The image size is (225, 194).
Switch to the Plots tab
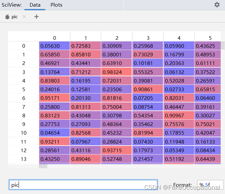[56, 5]
